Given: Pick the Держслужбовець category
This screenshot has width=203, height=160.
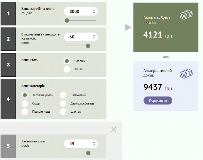Looking at the screenshot, I should pos(63,103).
